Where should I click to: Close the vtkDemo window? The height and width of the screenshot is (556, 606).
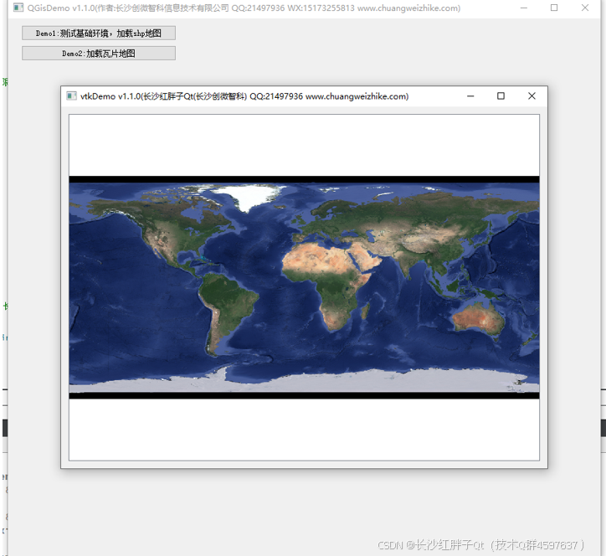click(532, 96)
